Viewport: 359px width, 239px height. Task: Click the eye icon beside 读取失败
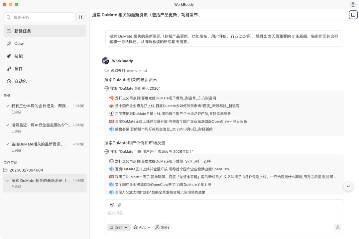tap(106, 70)
